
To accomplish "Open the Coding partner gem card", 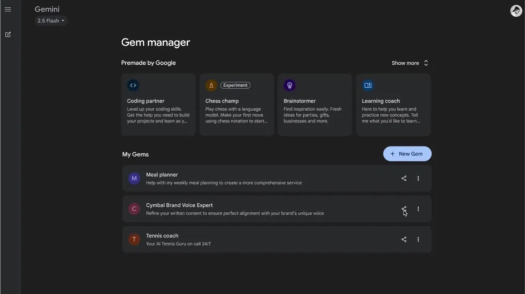I will coord(158,105).
